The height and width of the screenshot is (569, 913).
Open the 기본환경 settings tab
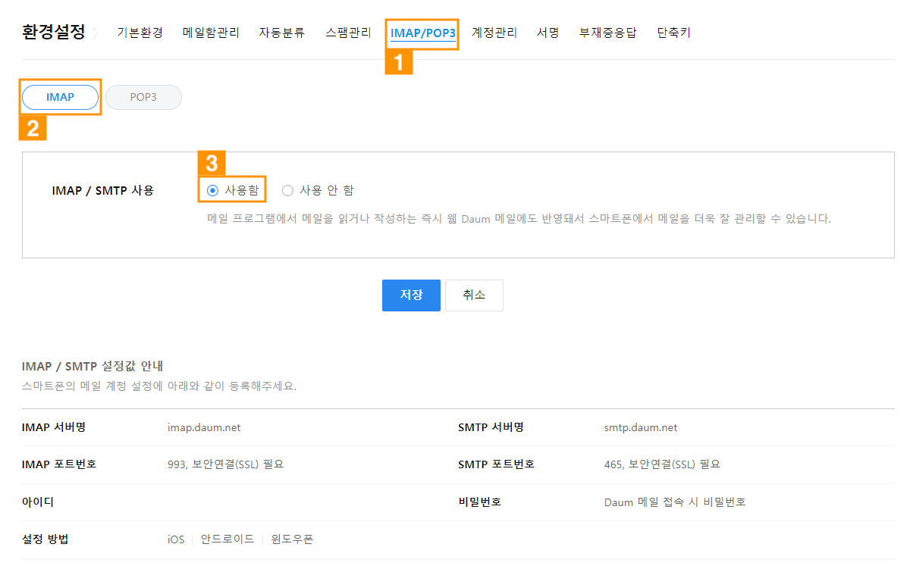[x=140, y=33]
